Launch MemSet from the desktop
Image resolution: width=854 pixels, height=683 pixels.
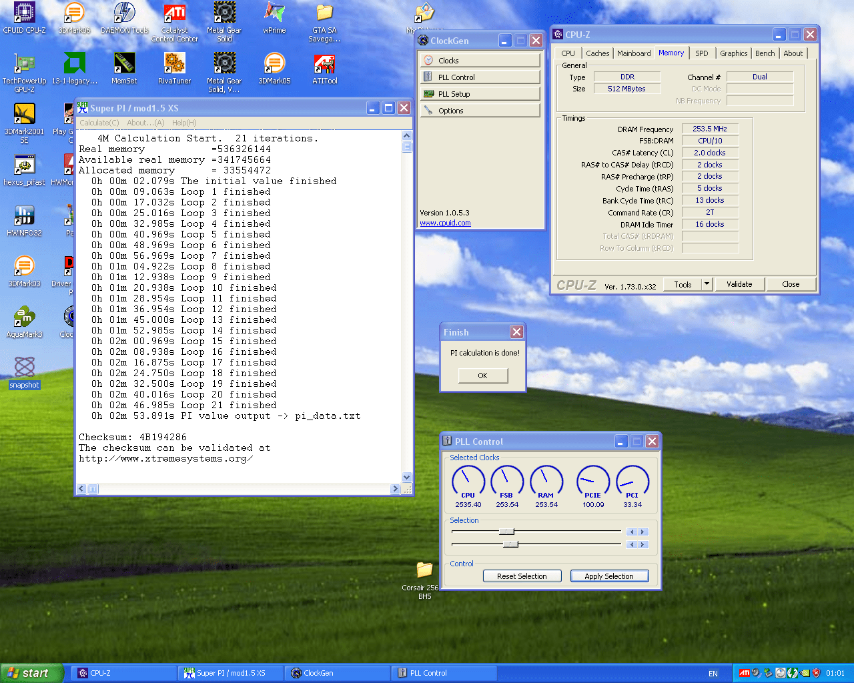125,69
